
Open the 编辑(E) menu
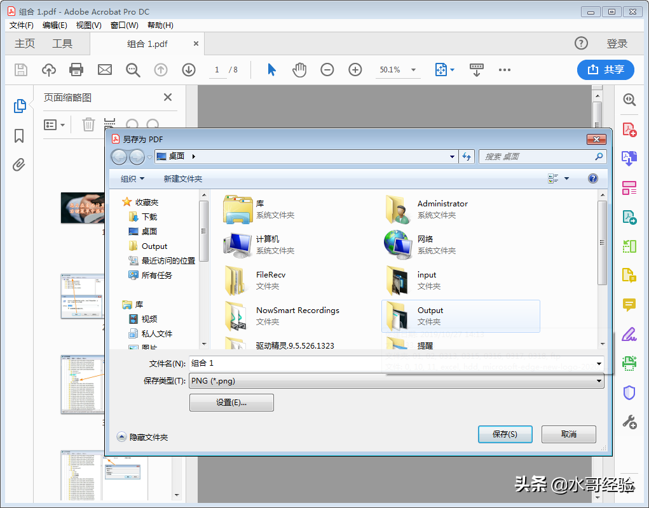click(55, 25)
